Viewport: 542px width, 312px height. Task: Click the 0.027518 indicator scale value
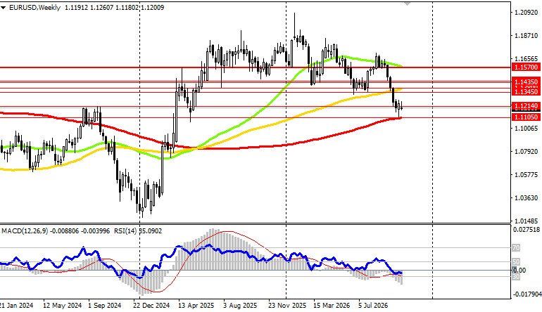527,230
